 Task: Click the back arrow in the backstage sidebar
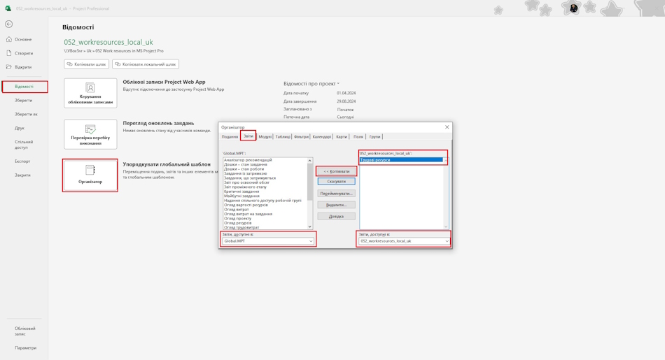[x=9, y=24]
